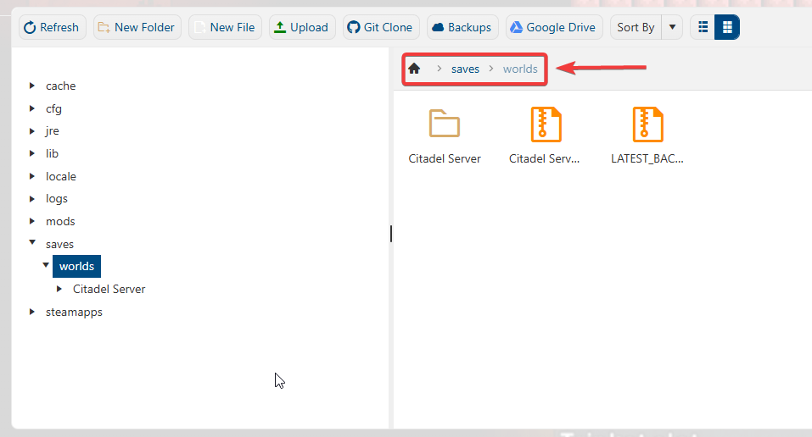Switch to grid view
This screenshot has width=812, height=437.
pyautogui.click(x=727, y=27)
